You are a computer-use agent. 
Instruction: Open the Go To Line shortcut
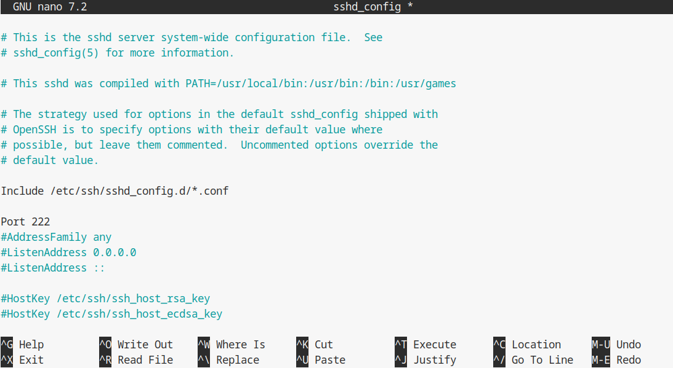coord(542,360)
